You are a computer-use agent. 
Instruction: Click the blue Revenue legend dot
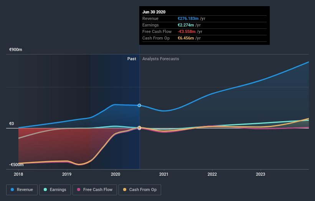click(x=12, y=189)
